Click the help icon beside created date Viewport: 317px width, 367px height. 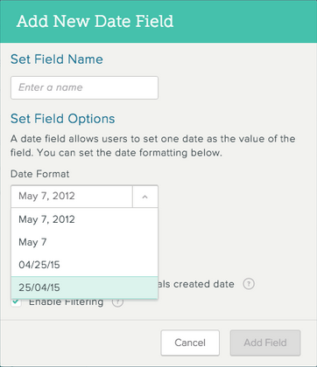[249, 284]
